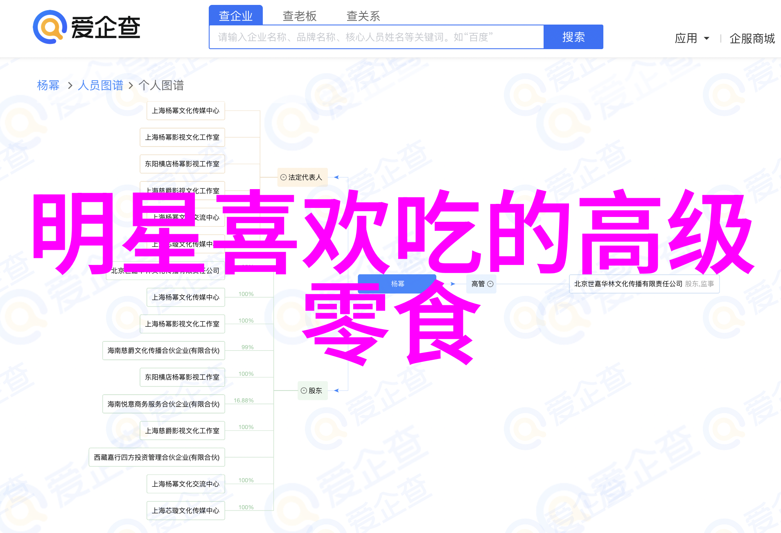Viewport: 781px width, 533px height.
Task: Open shareholder 上海杨幂文化传媒中心 100% node
Action: (186, 297)
